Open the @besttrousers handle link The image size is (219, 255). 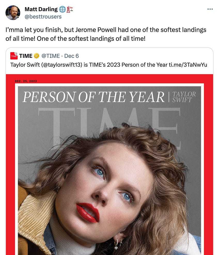pos(43,17)
